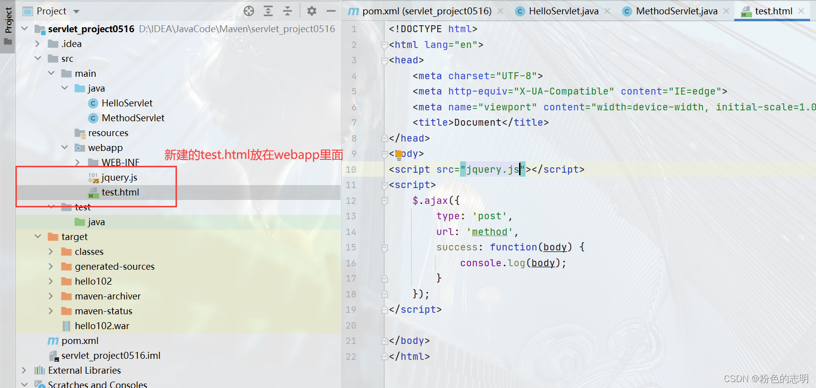The image size is (816, 388).
Task: Click the Document title text on line 7
Action: (478, 122)
